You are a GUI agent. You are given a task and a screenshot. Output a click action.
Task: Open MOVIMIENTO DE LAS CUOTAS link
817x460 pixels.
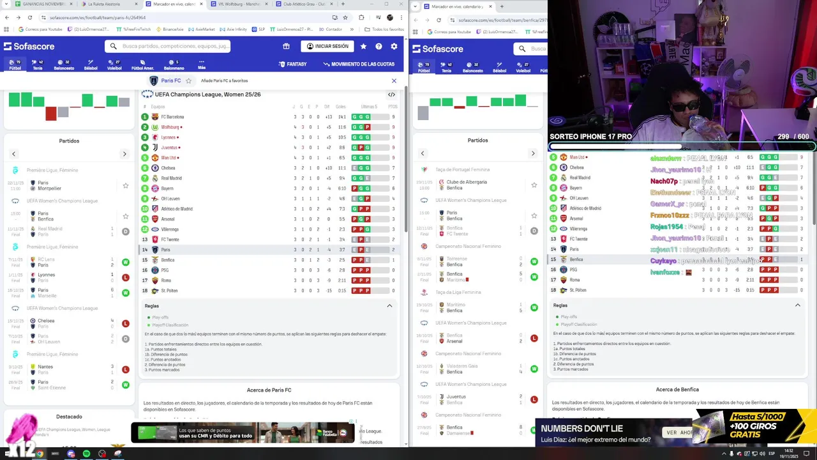coord(359,64)
